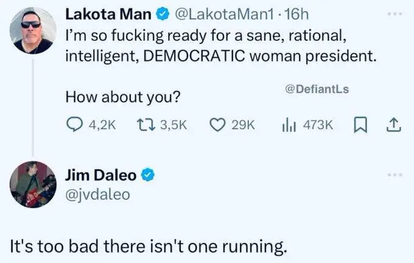Open Lakota Man's profile picture
The image size is (414, 263).
pos(34,30)
